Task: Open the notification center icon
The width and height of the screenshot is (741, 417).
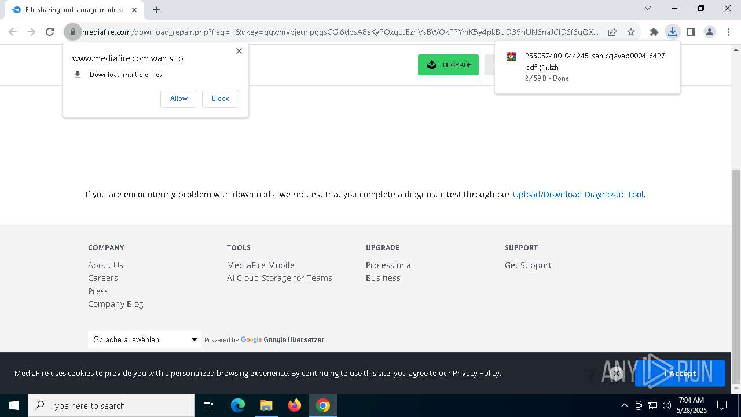Action: click(722, 405)
